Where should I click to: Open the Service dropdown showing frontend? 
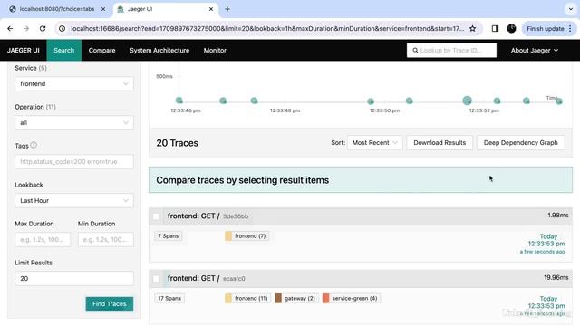click(74, 84)
